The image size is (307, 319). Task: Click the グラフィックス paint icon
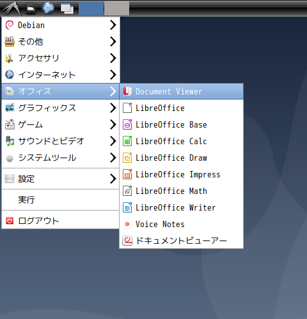tap(10, 108)
